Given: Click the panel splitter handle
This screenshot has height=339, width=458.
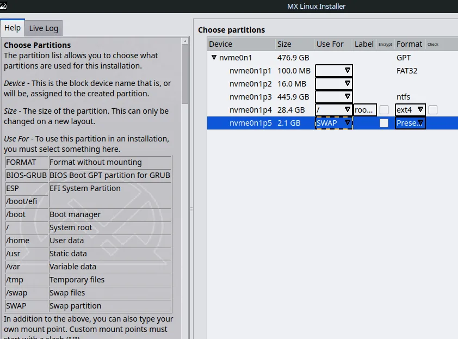Looking at the screenshot, I should point(191,209).
